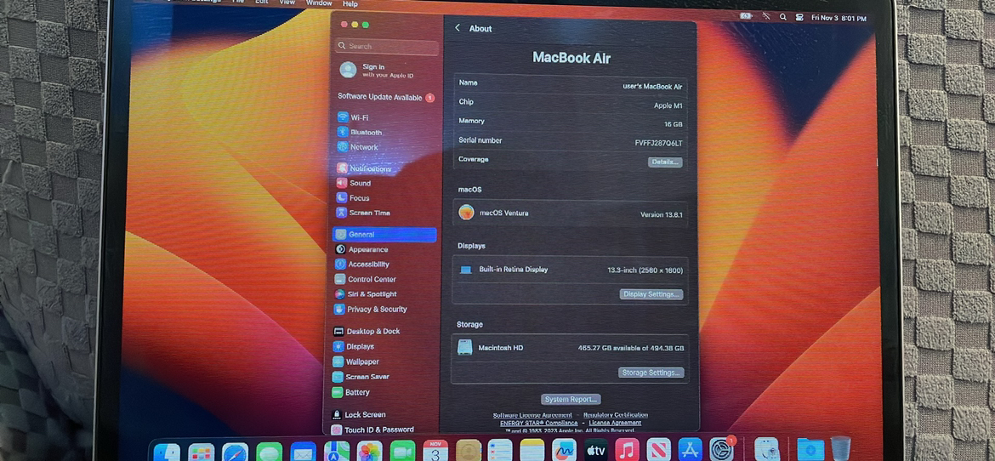This screenshot has height=461, width=995.
Task: Select the General sidebar item
Action: click(x=384, y=234)
